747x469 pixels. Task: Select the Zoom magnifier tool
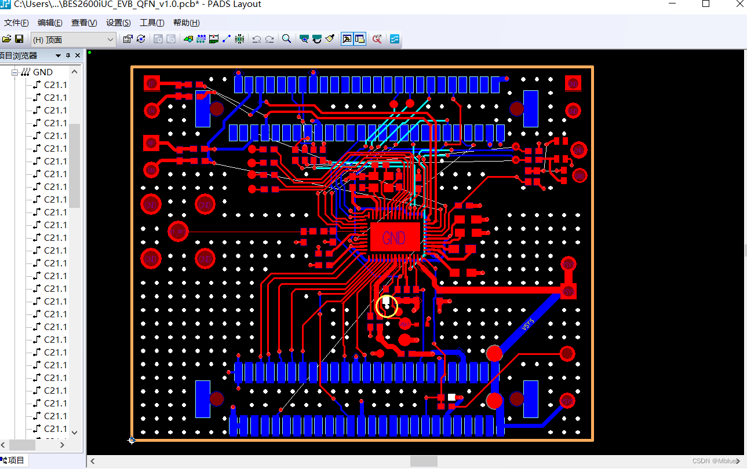[286, 39]
